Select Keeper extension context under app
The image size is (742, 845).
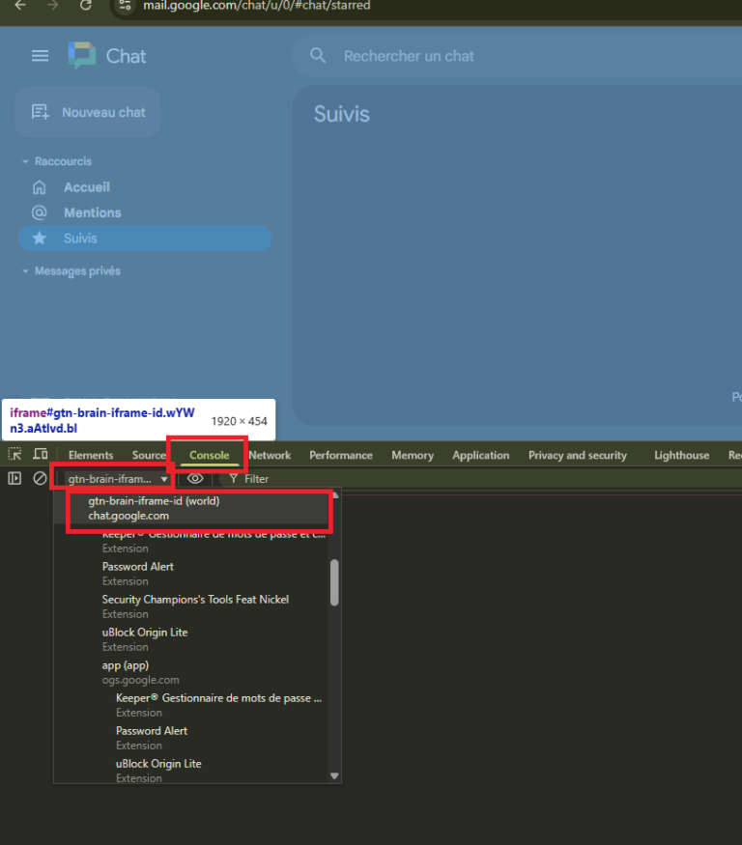pyautogui.click(x=191, y=705)
